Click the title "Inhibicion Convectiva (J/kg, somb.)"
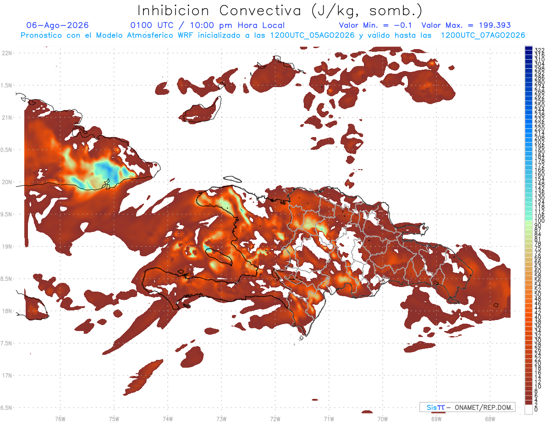This screenshot has height=425, width=550. [x=280, y=11]
